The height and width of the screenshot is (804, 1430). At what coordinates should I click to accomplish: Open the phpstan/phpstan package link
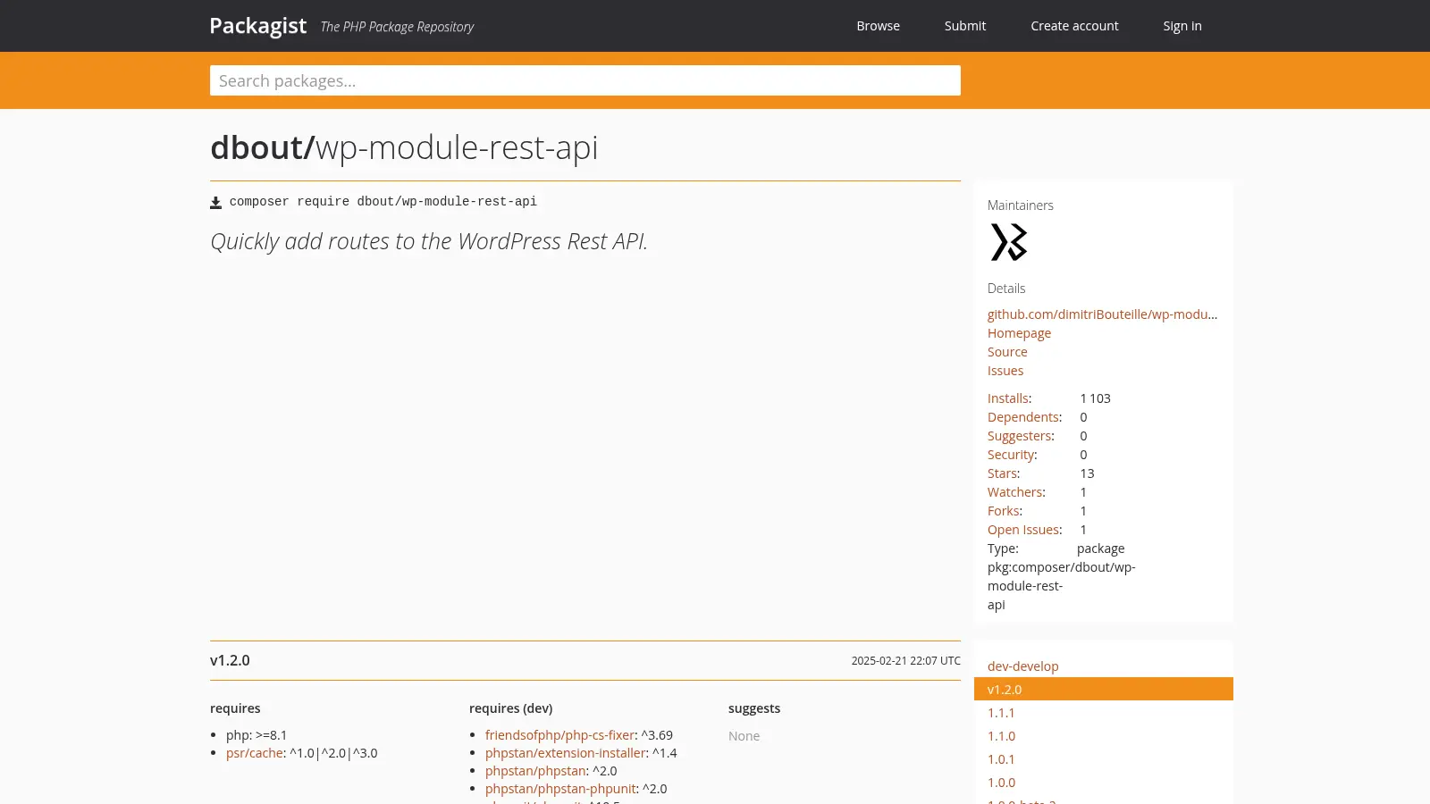point(535,771)
